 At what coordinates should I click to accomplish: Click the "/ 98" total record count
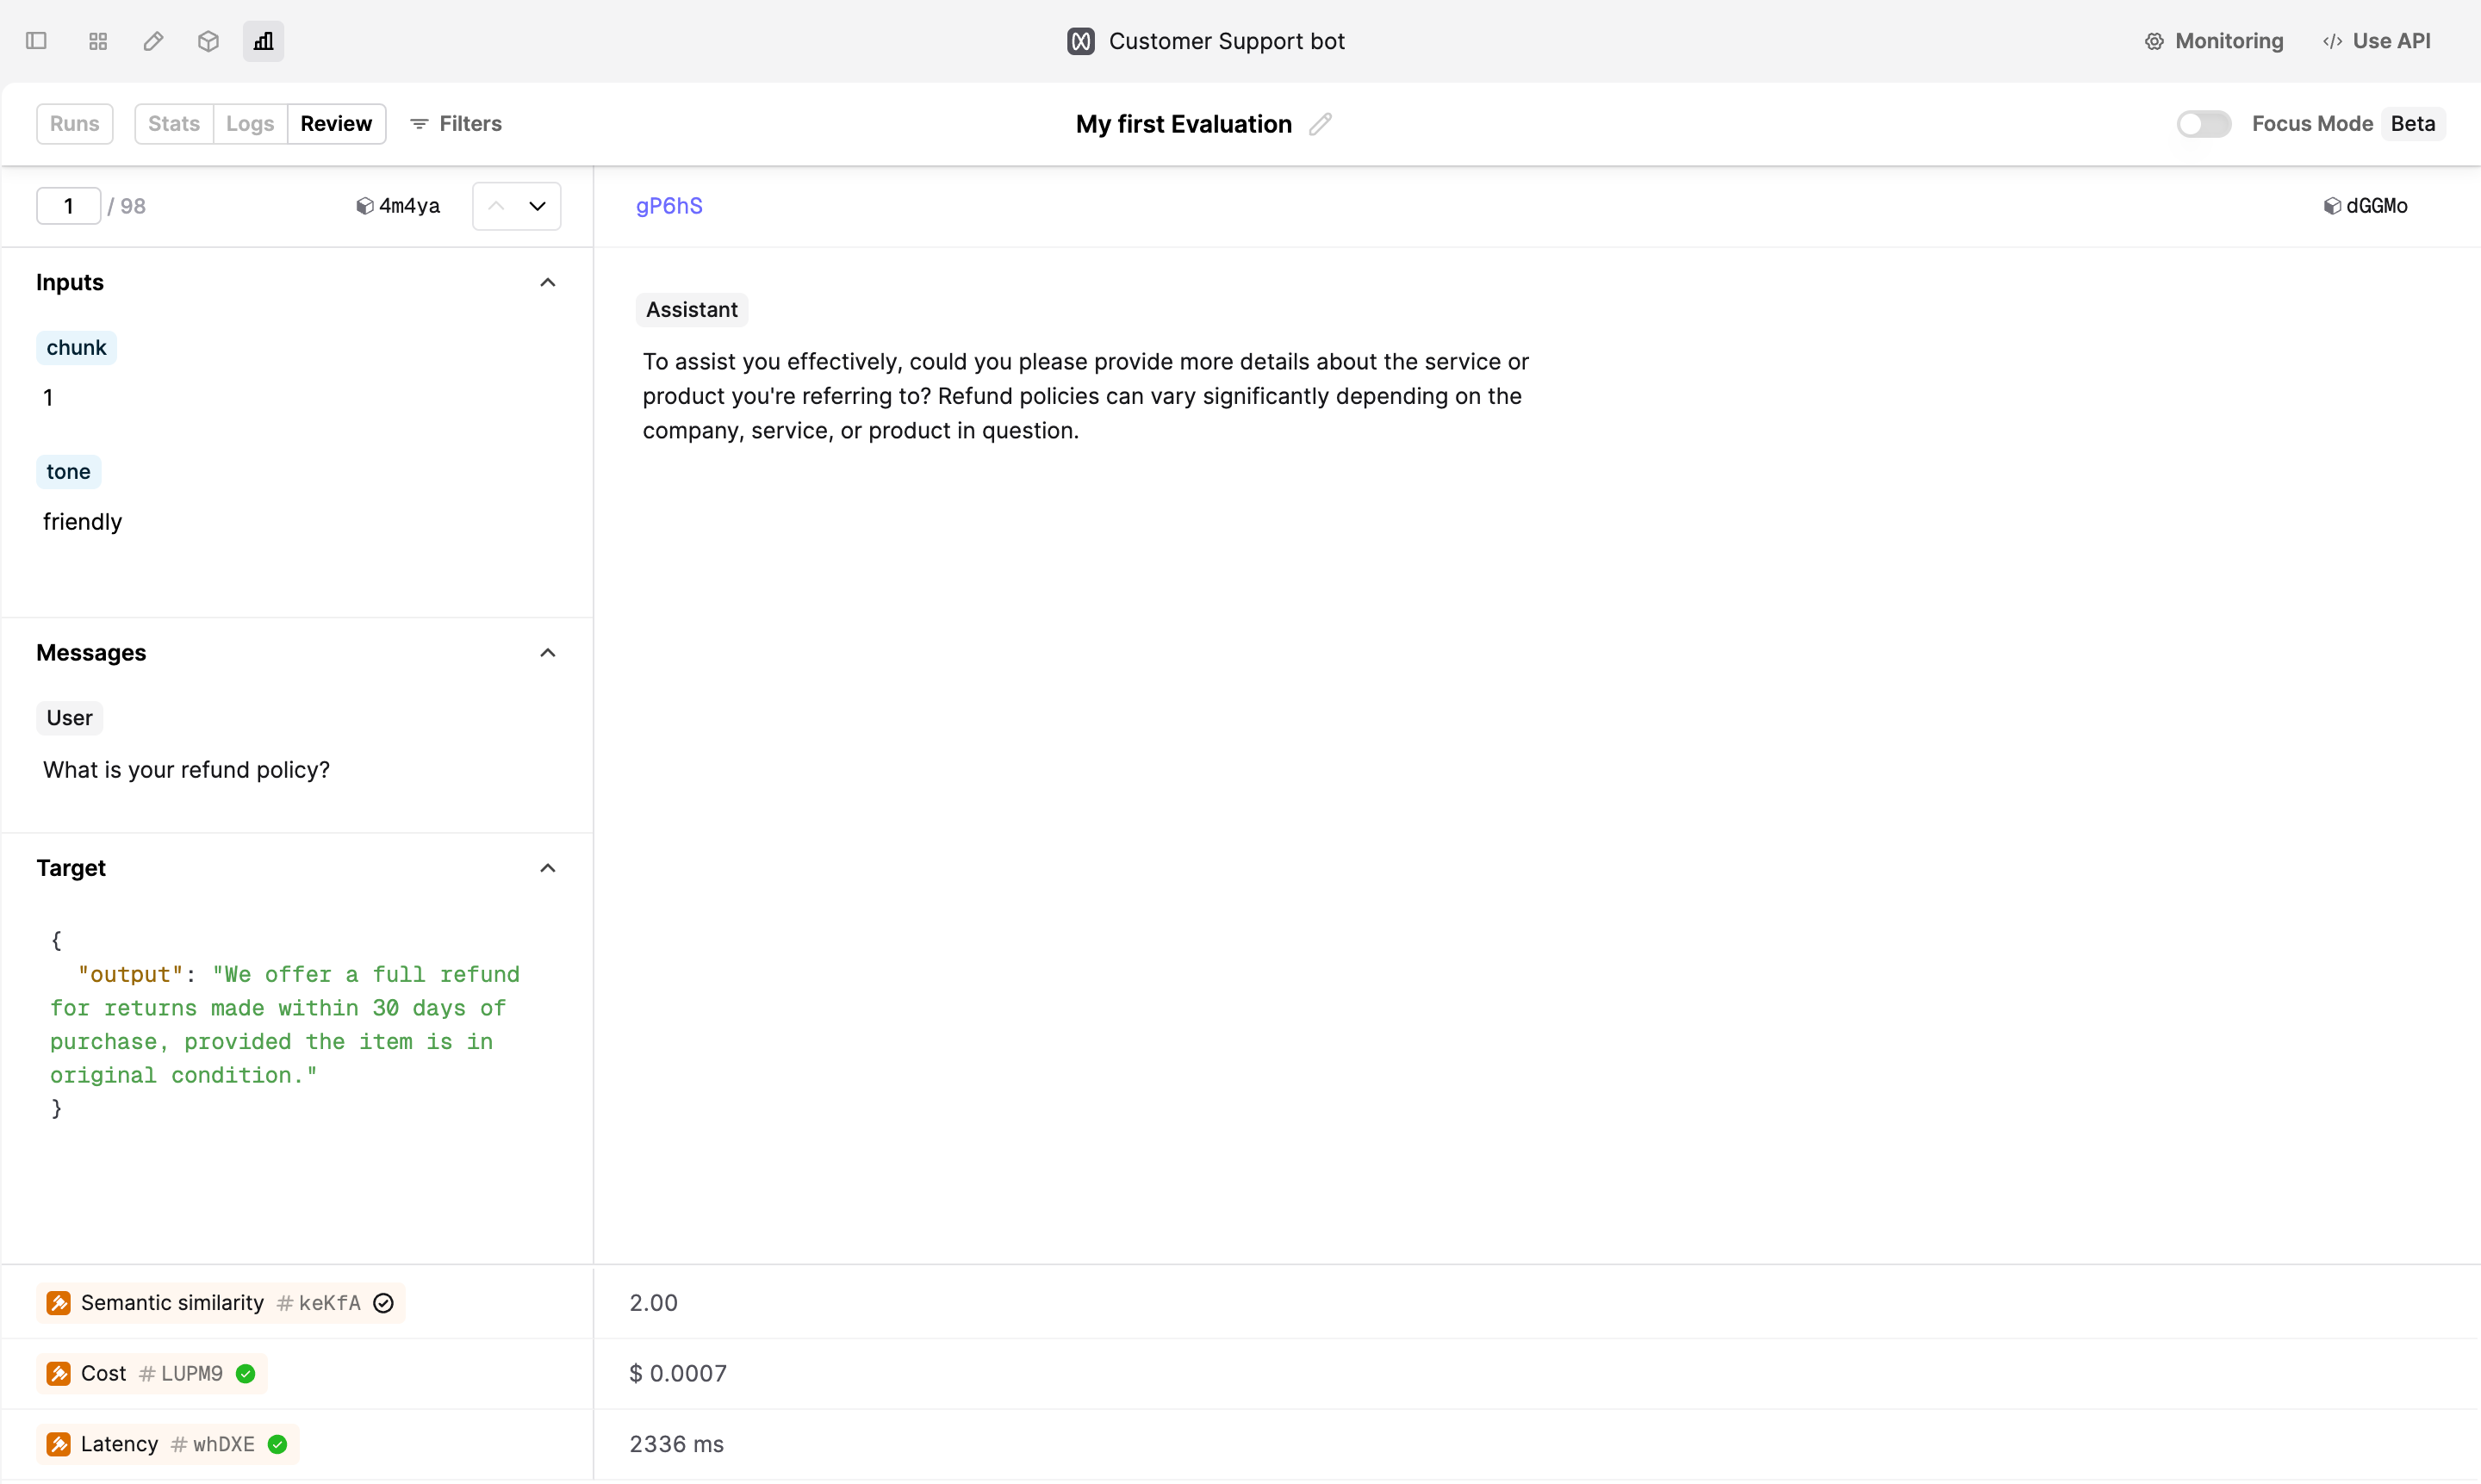[x=127, y=206]
